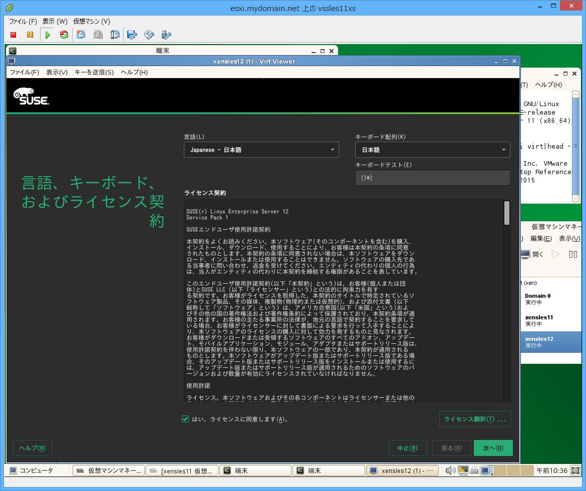586x491 pixels.
Task: Toggle the license agreement checkbox
Action: pyautogui.click(x=185, y=419)
